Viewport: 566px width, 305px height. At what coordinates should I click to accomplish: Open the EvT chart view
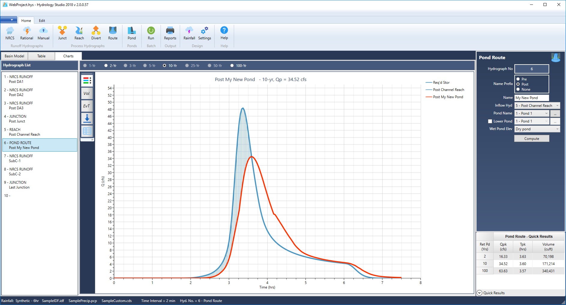[x=86, y=106]
